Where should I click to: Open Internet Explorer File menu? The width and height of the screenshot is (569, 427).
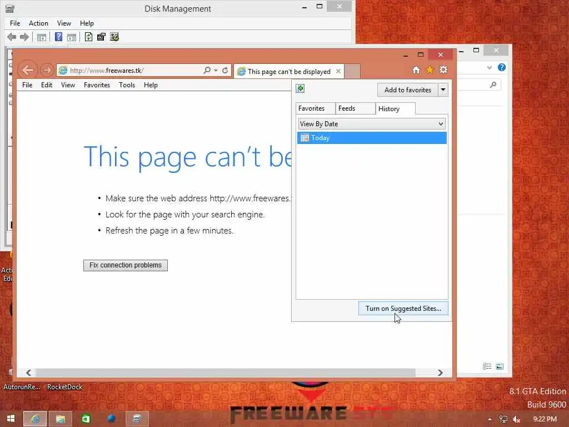pyautogui.click(x=27, y=85)
